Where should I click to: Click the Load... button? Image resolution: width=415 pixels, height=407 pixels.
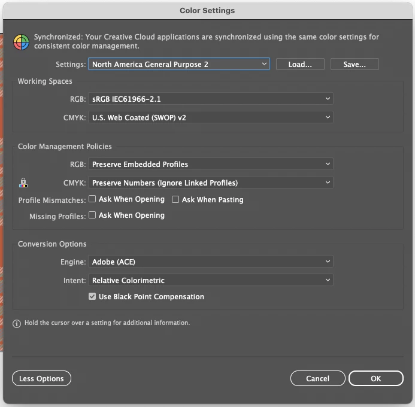click(300, 64)
